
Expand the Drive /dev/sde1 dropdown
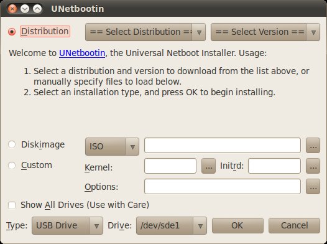coord(172,225)
